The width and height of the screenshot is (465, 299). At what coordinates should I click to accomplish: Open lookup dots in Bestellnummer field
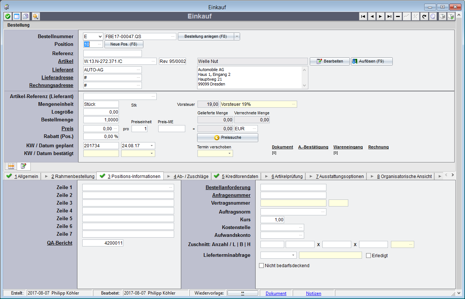coord(173,36)
